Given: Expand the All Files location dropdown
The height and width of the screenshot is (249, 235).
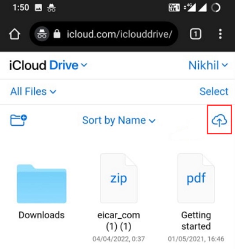Looking at the screenshot, I should 33,92.
